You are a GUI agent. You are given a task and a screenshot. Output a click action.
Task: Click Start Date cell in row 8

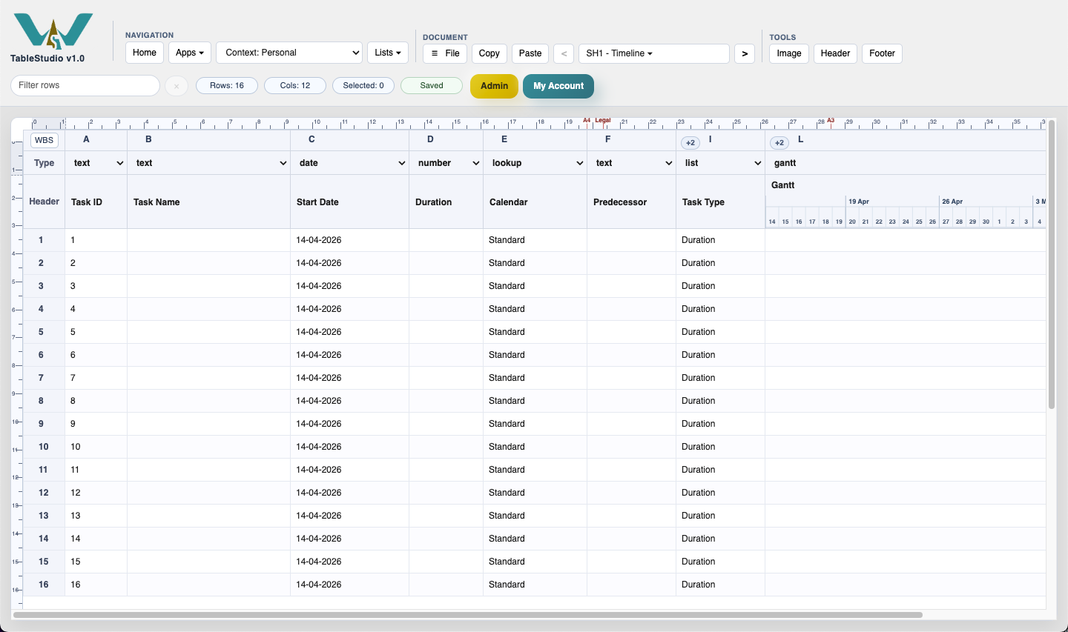pos(350,401)
